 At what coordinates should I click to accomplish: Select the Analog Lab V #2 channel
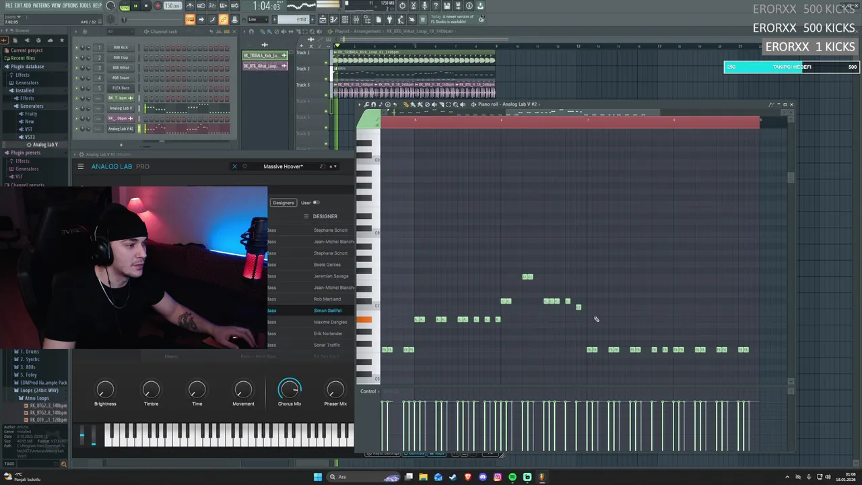tap(121, 128)
